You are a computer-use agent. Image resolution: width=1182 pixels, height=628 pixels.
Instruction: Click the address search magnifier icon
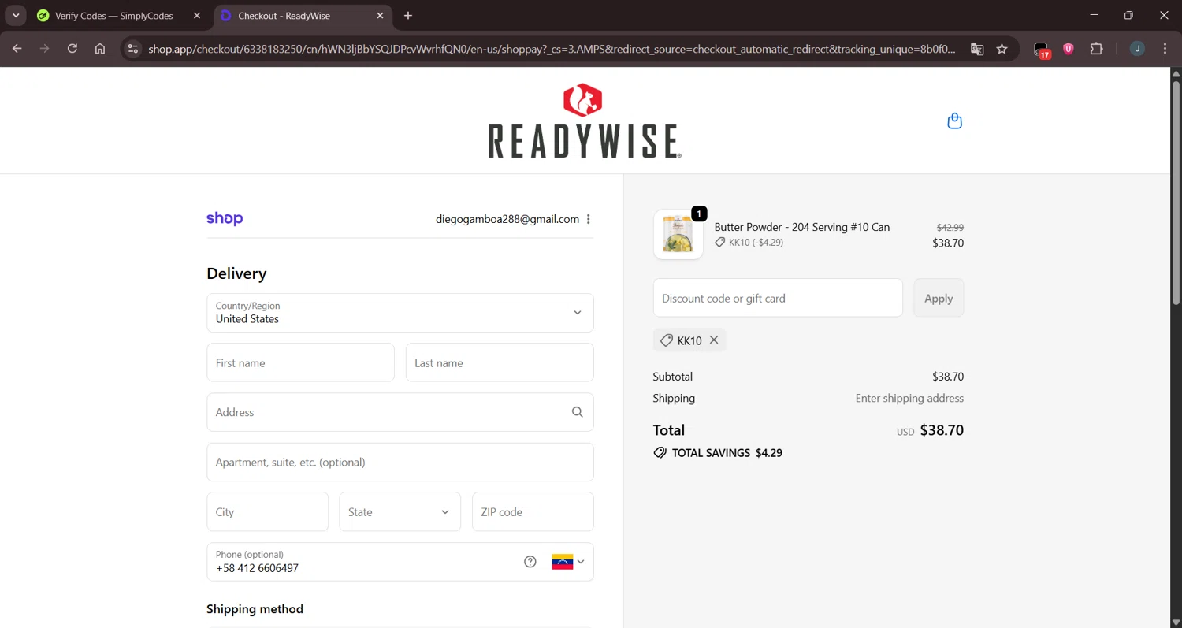click(x=578, y=412)
